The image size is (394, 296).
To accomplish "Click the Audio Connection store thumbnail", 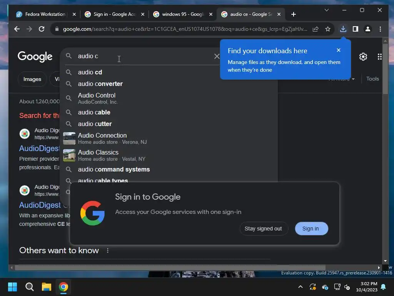I will click(x=69, y=138).
